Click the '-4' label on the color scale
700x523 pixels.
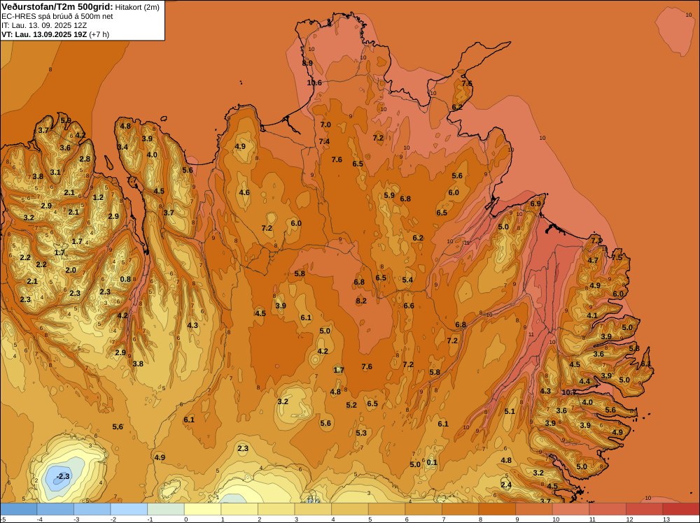point(40,519)
